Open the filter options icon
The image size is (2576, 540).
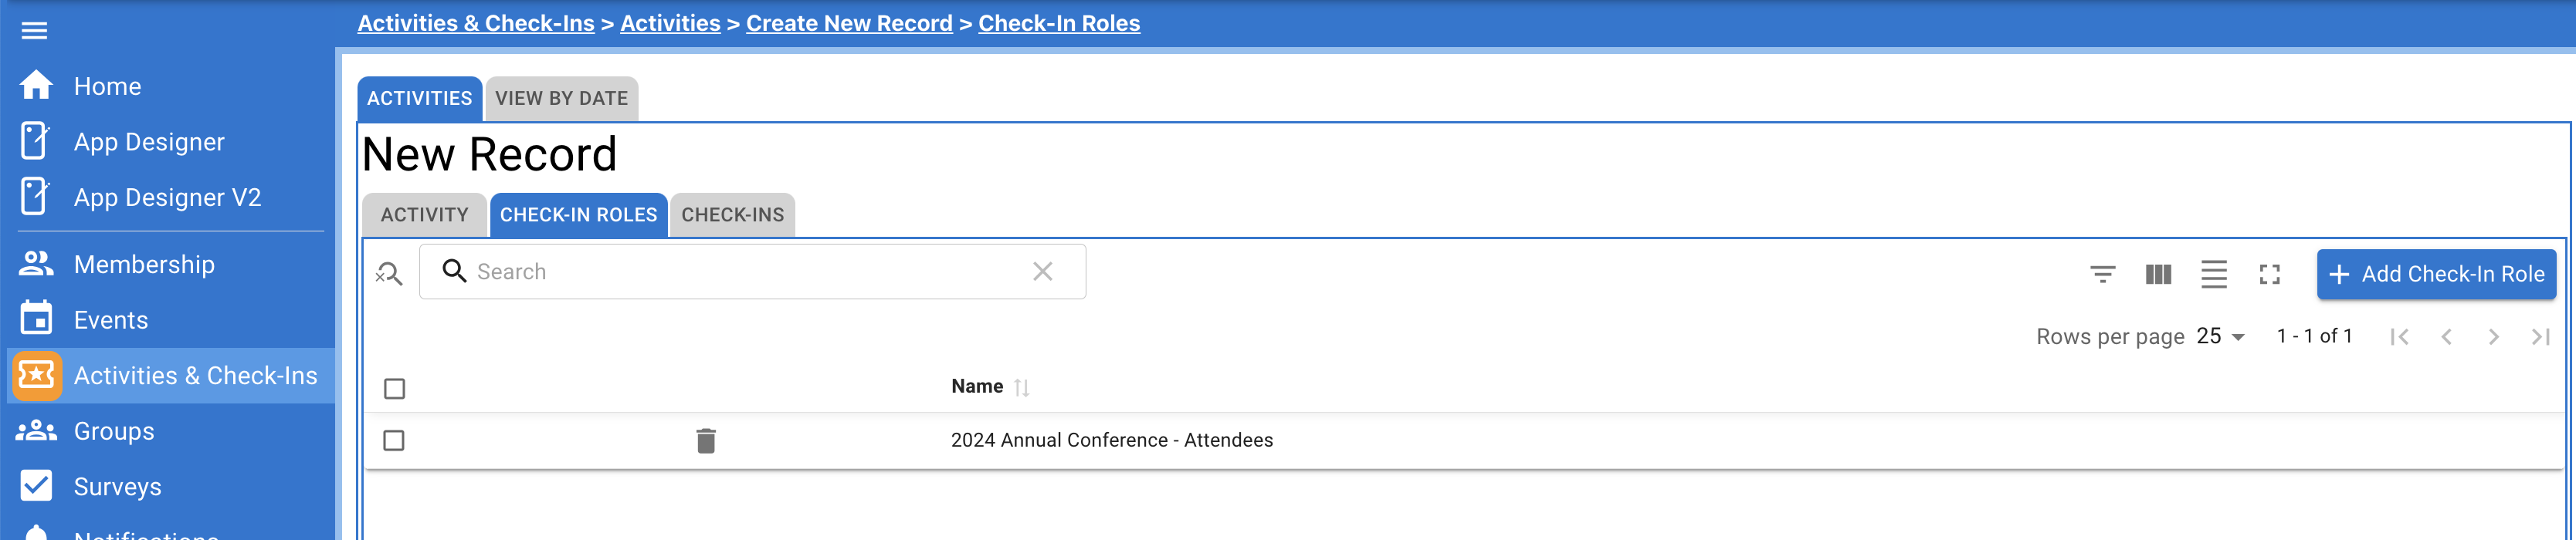click(x=2103, y=274)
